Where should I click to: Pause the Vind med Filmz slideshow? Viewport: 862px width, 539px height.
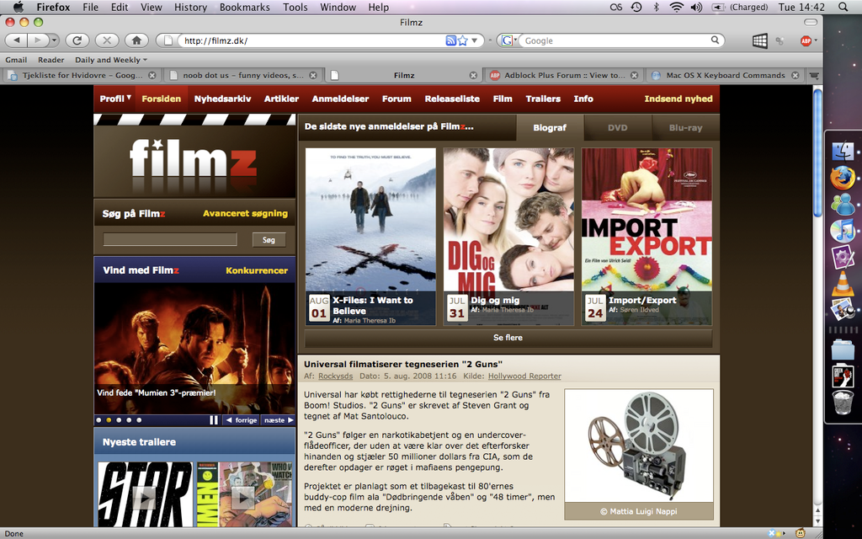pyautogui.click(x=214, y=419)
